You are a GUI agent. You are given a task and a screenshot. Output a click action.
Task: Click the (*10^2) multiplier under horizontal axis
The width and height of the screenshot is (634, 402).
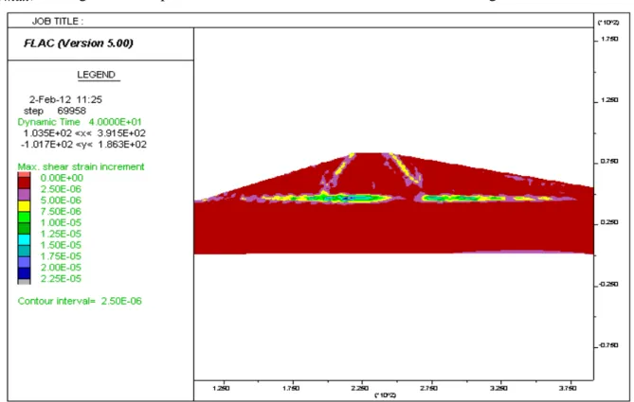pyautogui.click(x=386, y=395)
